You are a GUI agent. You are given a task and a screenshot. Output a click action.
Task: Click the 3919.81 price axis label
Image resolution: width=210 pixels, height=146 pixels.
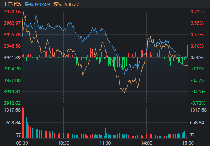[x=12, y=92]
